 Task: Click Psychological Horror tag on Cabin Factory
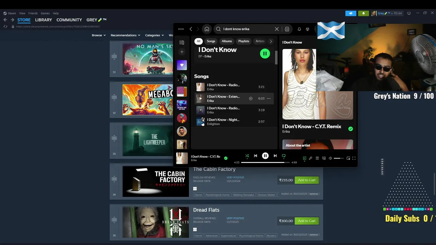[218, 195]
